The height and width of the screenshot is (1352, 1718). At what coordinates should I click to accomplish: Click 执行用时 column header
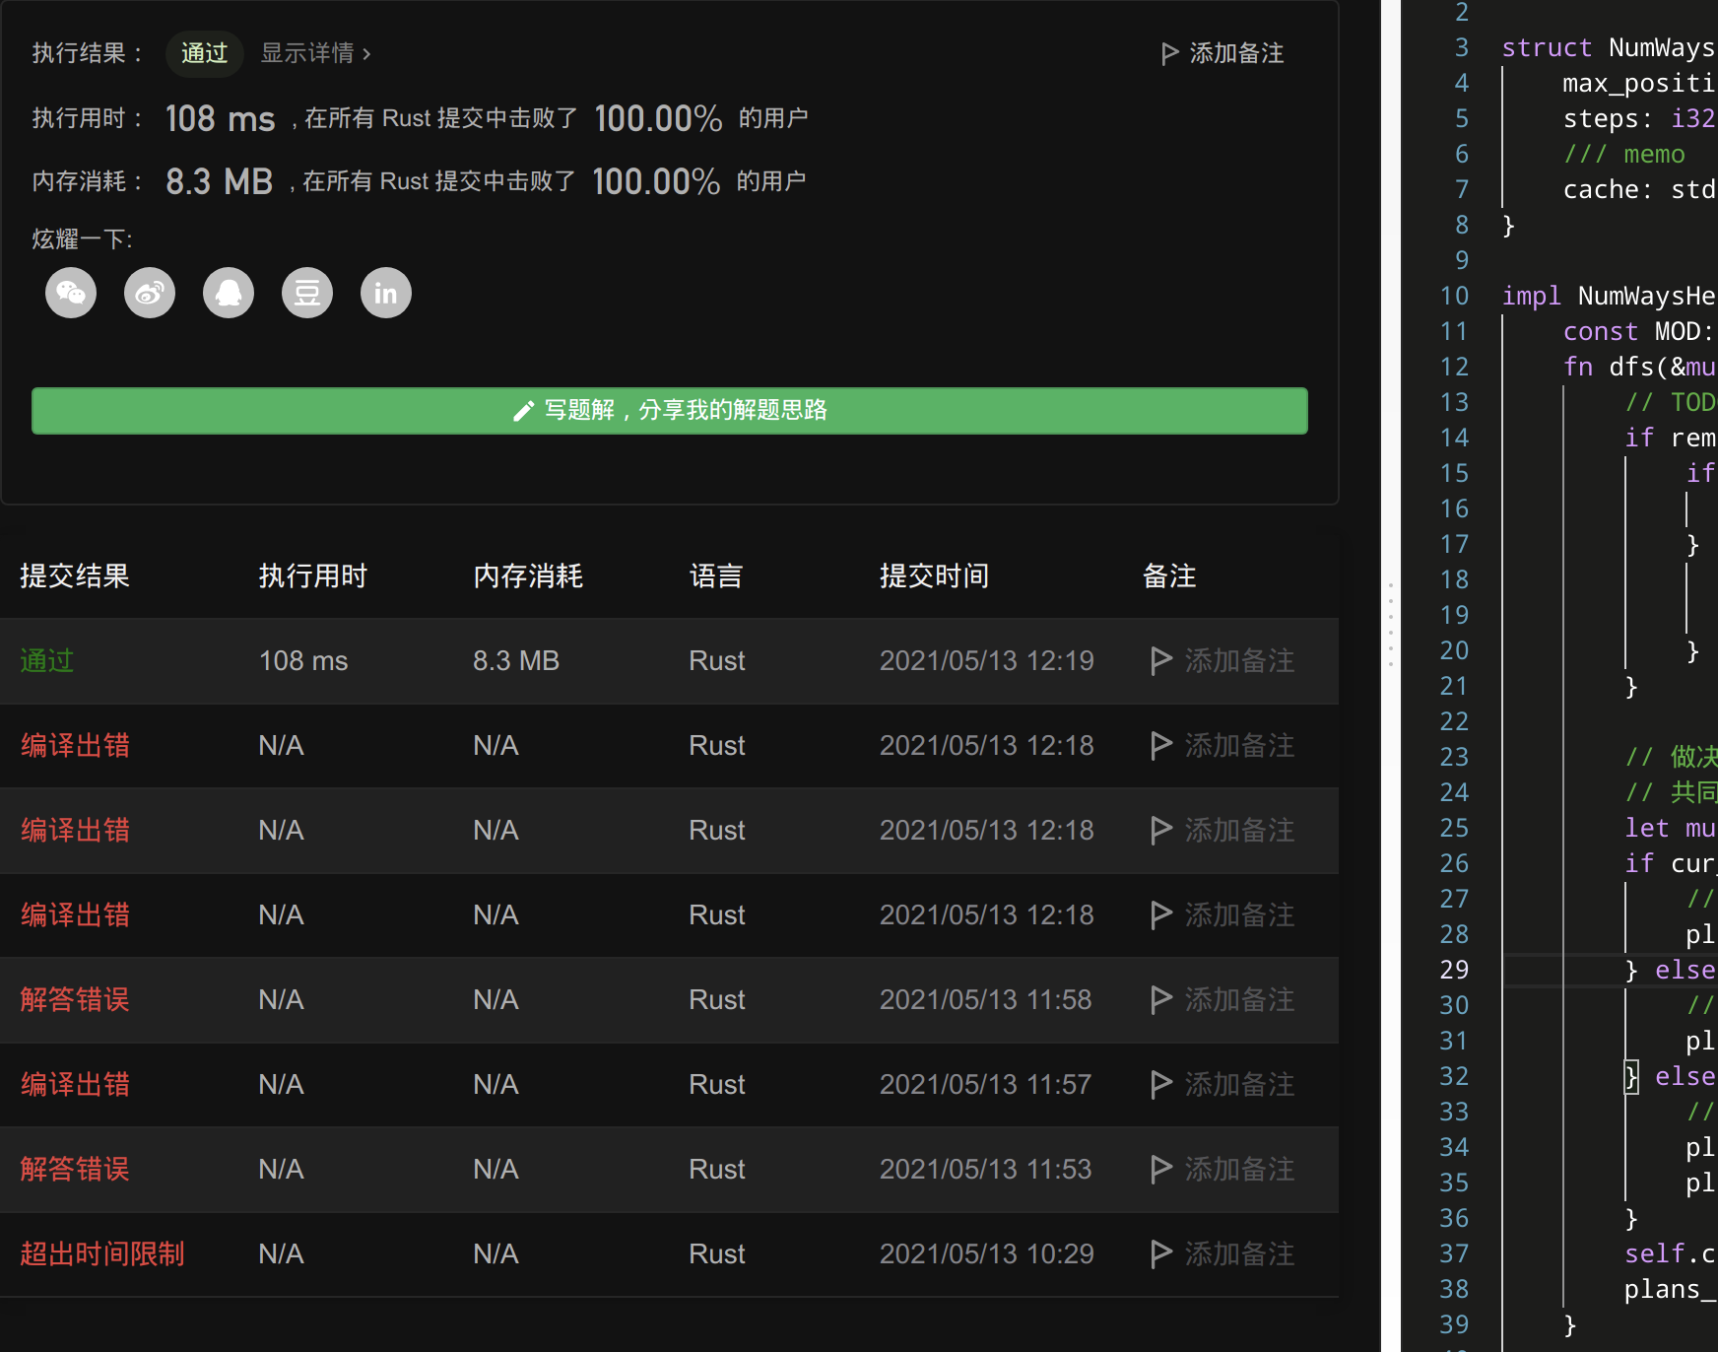coord(313,575)
